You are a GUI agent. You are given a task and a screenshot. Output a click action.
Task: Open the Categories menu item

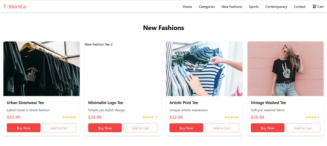(207, 7)
